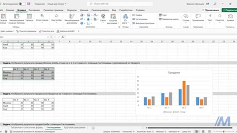Add a new sheet with plus button
The image size is (237, 133).
pos(93,128)
